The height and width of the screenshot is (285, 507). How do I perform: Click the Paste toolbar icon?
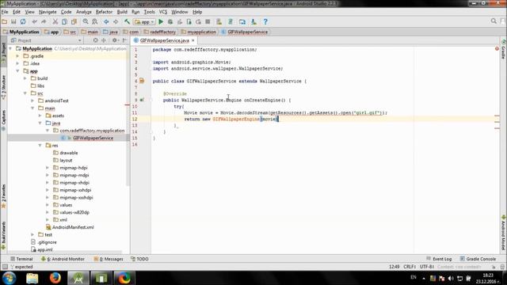pyautogui.click(x=74, y=21)
